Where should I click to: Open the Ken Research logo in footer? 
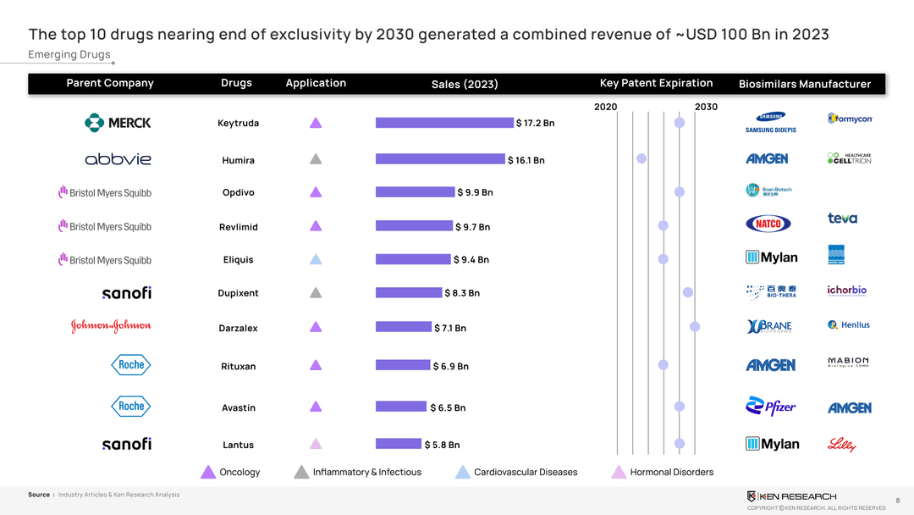tap(791, 496)
